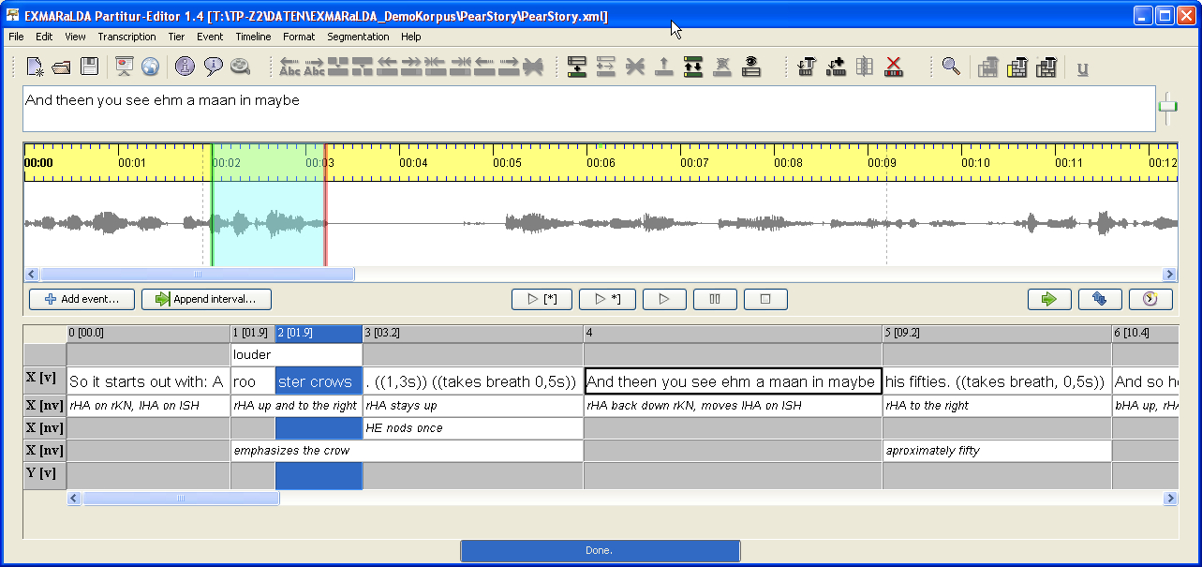
Task: Click the red X remove timeline item icon
Action: [894, 67]
